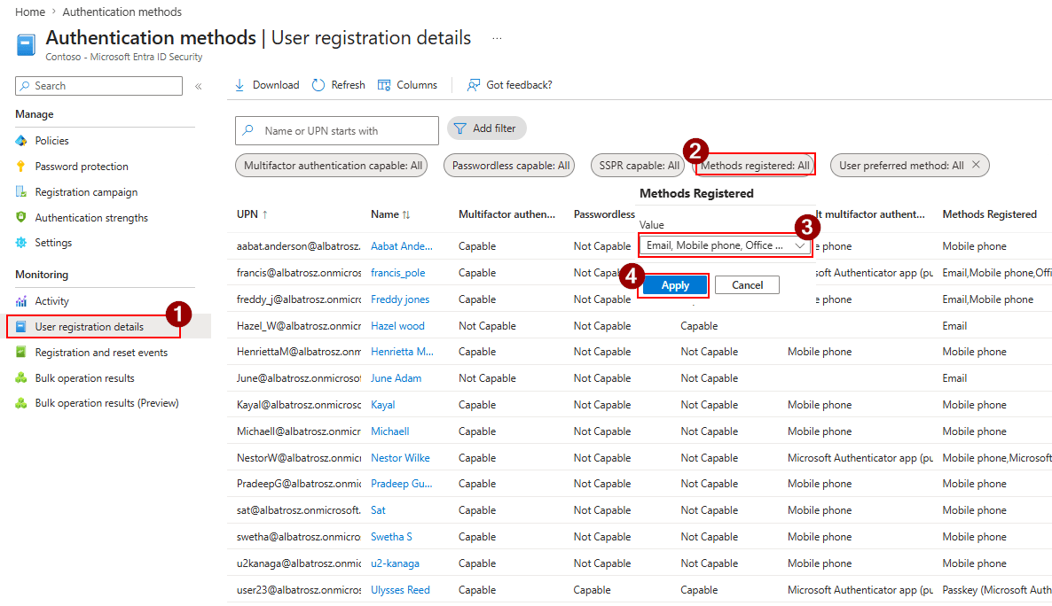This screenshot has width=1052, height=606.
Task: Open the ellipsis more options menu
Action: coord(497,38)
